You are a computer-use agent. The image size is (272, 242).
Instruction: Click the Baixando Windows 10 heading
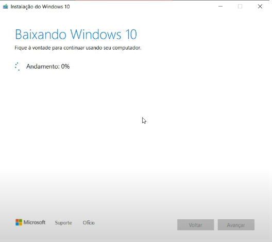(x=76, y=34)
